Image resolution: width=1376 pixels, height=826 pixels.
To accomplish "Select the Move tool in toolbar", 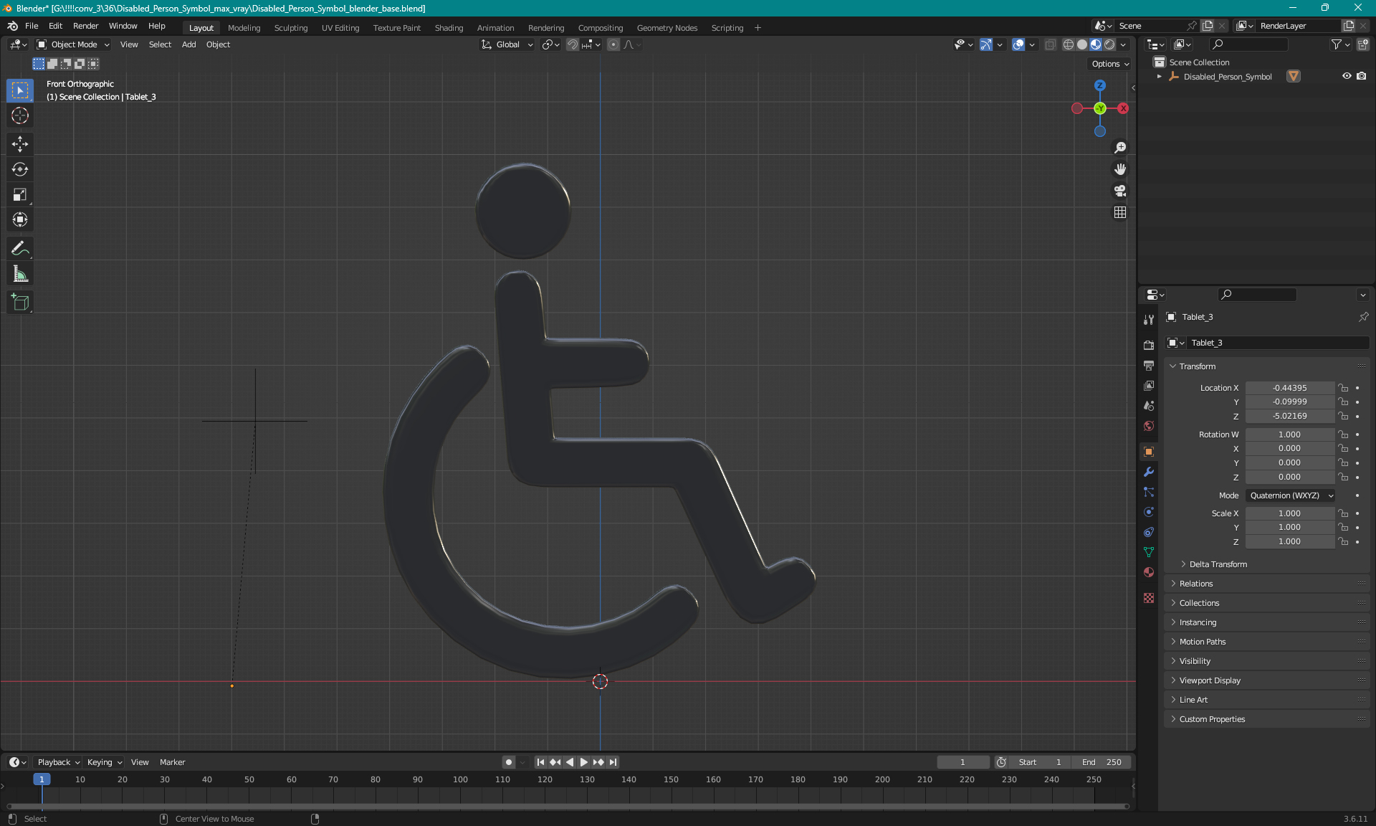I will [x=20, y=144].
